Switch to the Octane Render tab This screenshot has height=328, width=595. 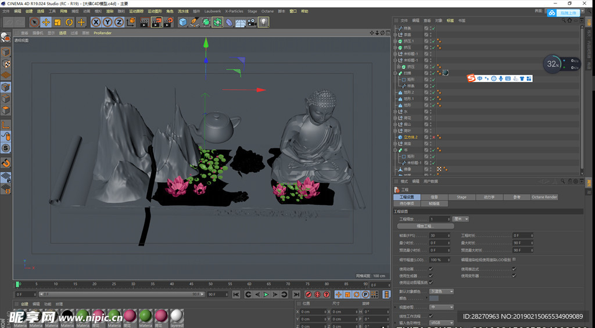coord(544,197)
